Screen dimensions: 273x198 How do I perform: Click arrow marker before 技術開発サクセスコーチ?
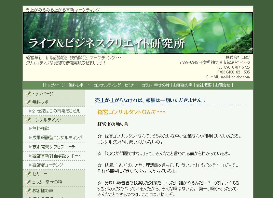[x=30, y=147]
